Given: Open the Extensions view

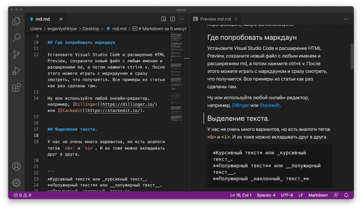Looking at the screenshot, I should pyautogui.click(x=16, y=87).
